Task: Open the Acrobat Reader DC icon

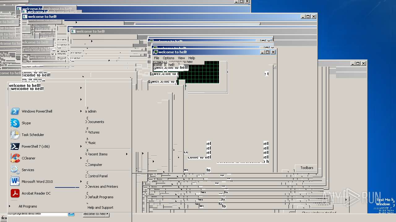Action: (15, 193)
